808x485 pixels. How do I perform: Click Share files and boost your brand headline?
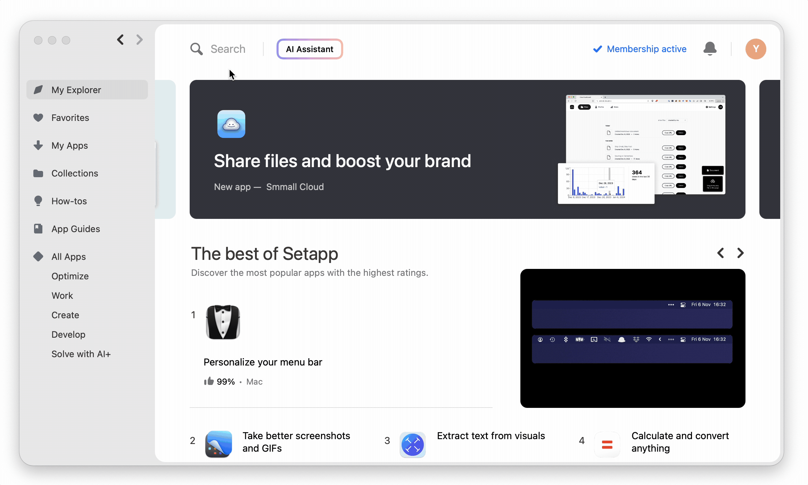(x=342, y=161)
